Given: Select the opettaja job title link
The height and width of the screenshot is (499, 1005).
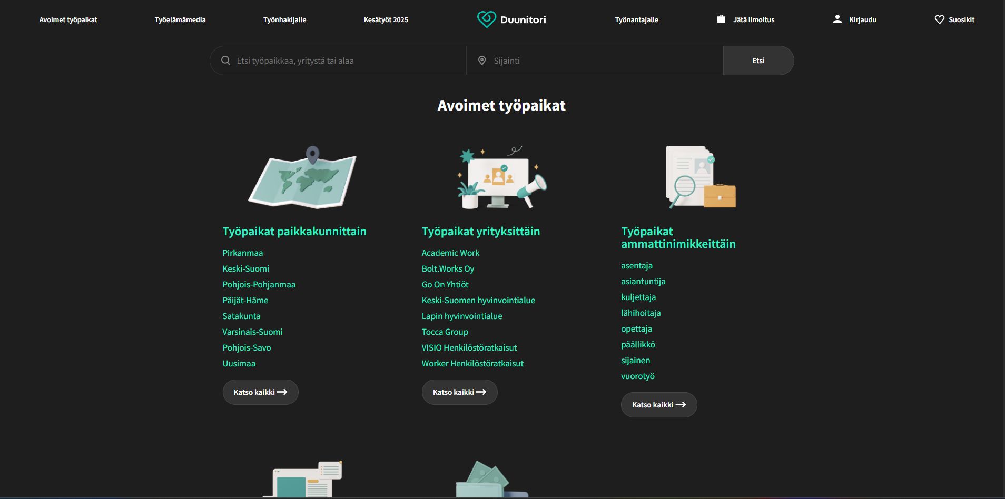Looking at the screenshot, I should (x=636, y=328).
